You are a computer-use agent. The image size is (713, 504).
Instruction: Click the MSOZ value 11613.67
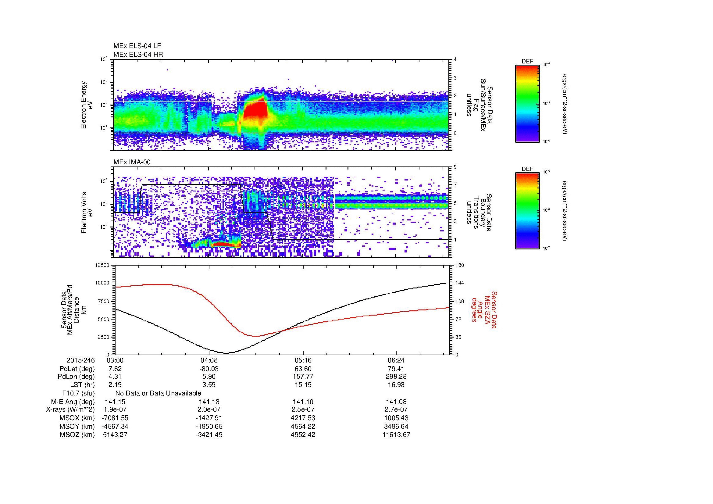397,435
